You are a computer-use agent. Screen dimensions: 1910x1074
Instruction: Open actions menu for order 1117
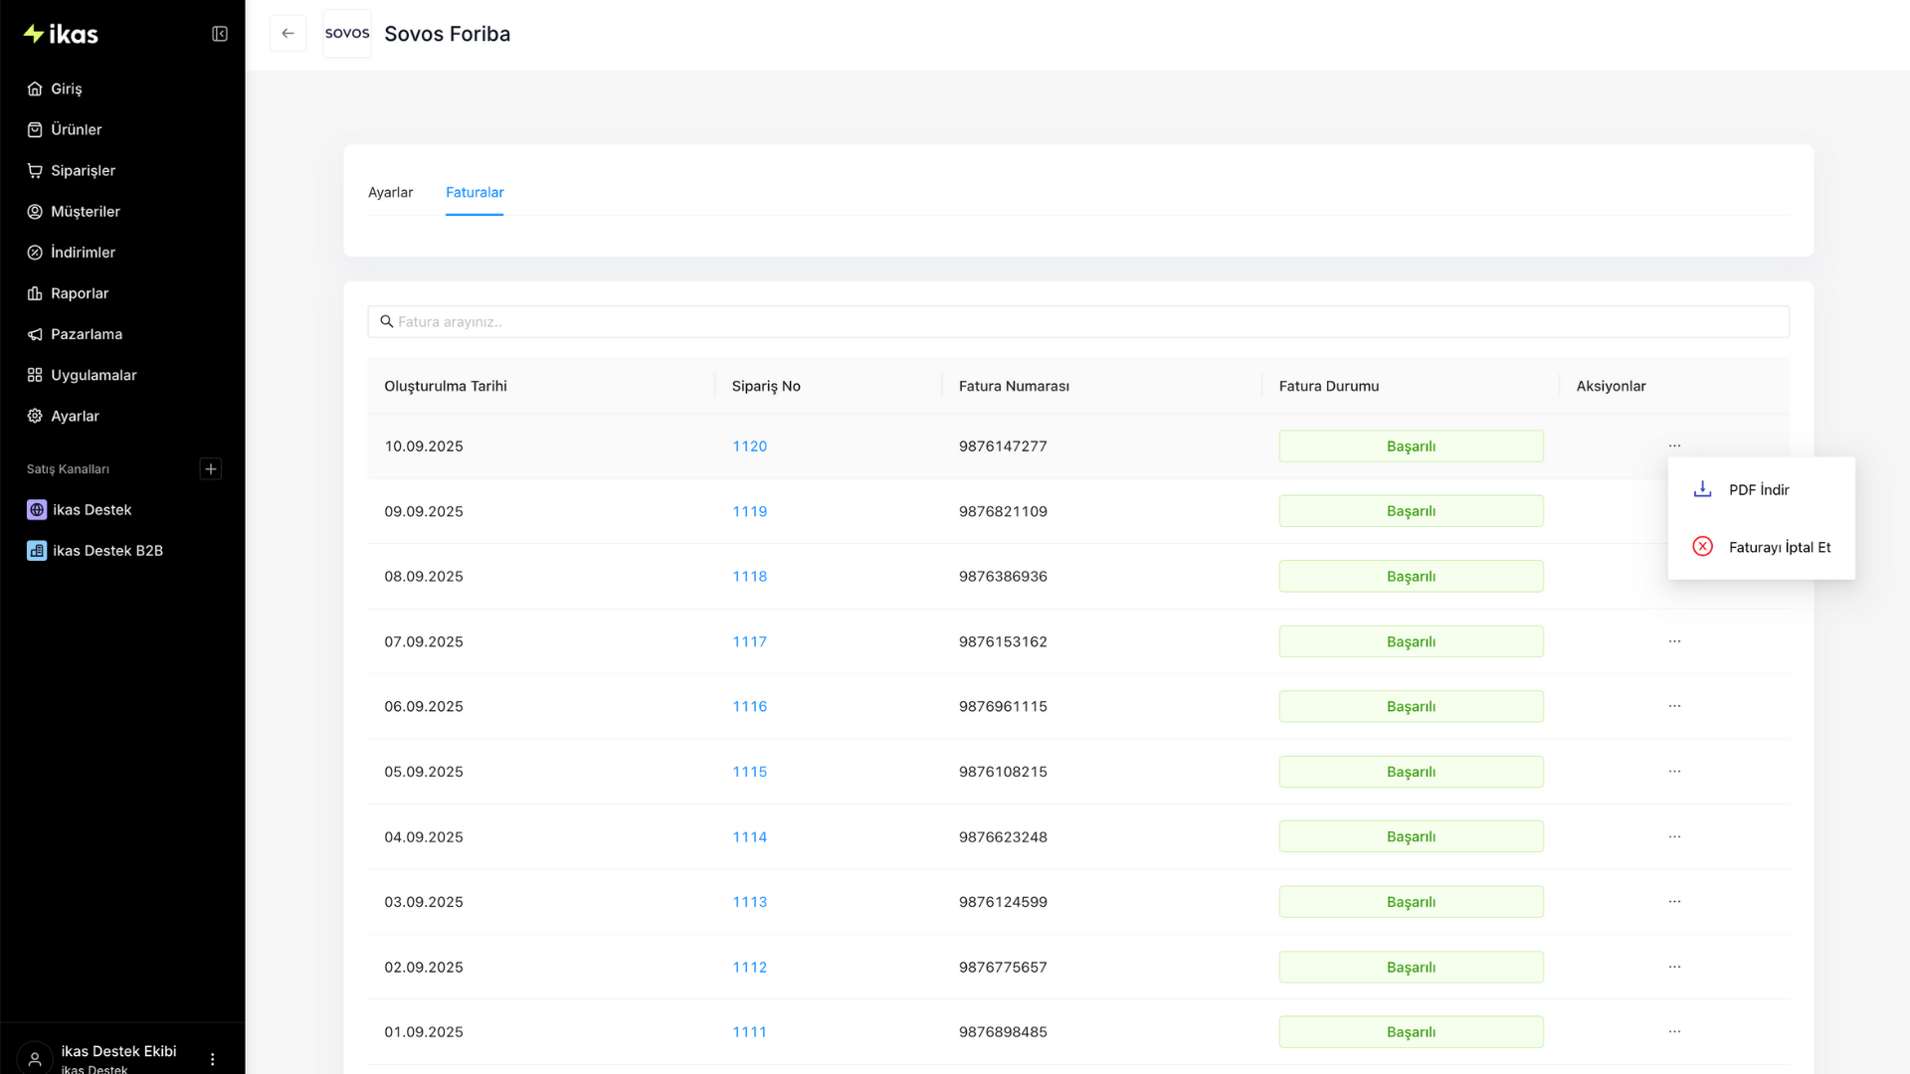point(1675,641)
